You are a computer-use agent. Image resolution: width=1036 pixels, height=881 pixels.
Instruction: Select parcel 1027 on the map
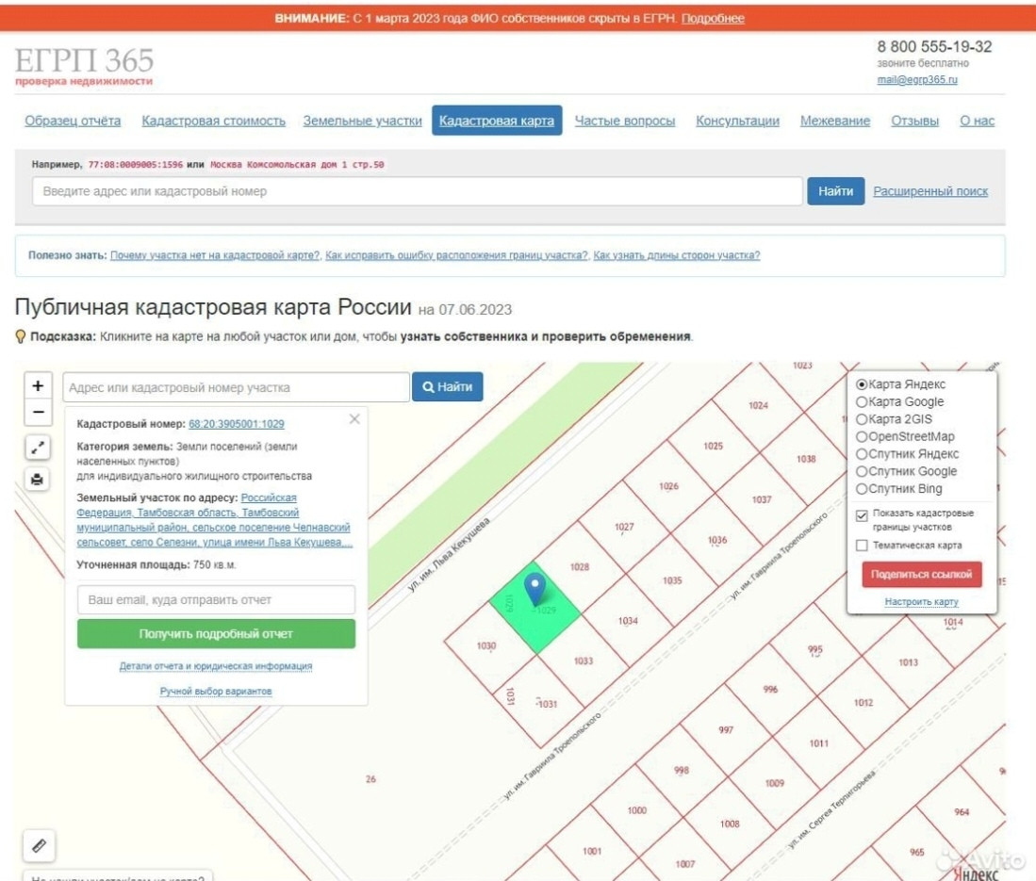click(624, 527)
